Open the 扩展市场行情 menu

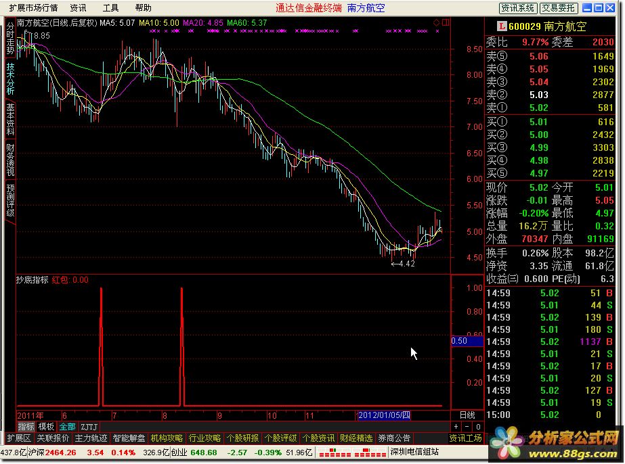(33, 8)
